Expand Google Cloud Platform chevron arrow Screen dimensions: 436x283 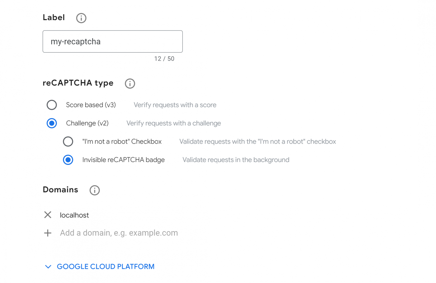pyautogui.click(x=48, y=267)
